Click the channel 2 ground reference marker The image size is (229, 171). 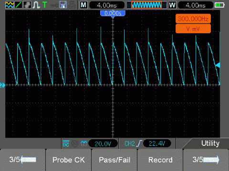tap(2, 85)
